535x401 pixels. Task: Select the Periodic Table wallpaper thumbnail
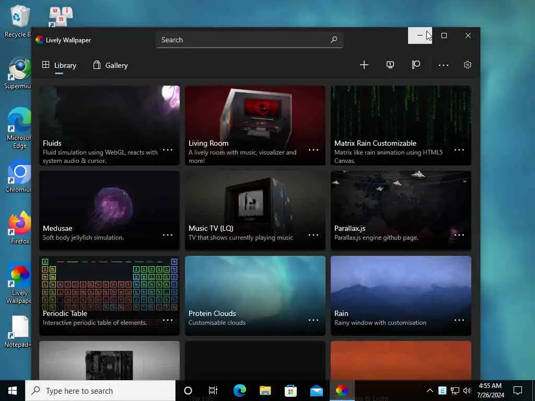click(x=109, y=296)
